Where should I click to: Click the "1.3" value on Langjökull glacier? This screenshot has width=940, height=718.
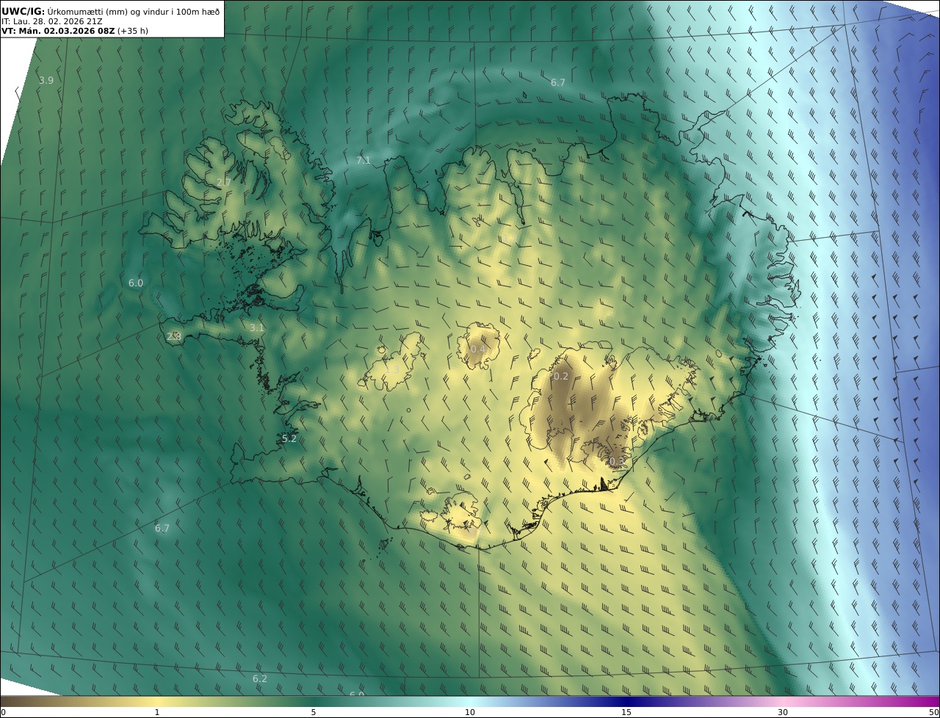point(393,369)
